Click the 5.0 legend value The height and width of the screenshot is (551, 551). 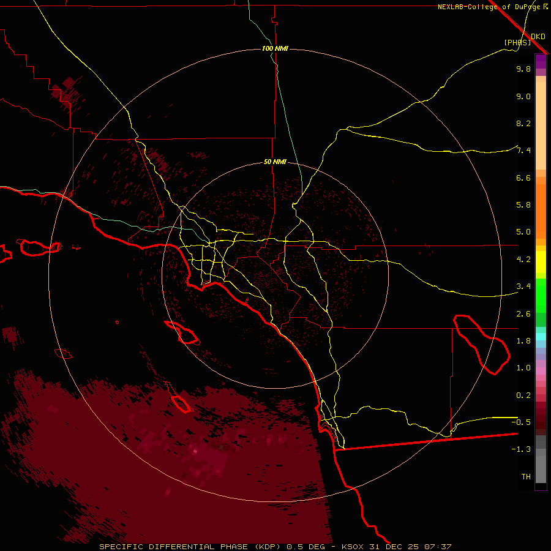point(523,232)
